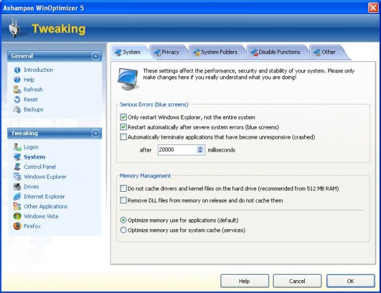Open the Windows Vista tweaking section
Screen dimensions: 381x293
[x=41, y=216]
